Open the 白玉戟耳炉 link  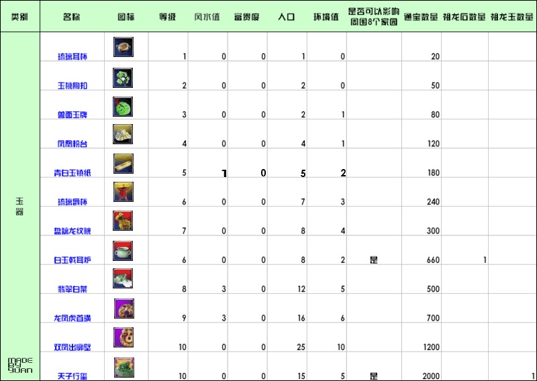click(72, 260)
